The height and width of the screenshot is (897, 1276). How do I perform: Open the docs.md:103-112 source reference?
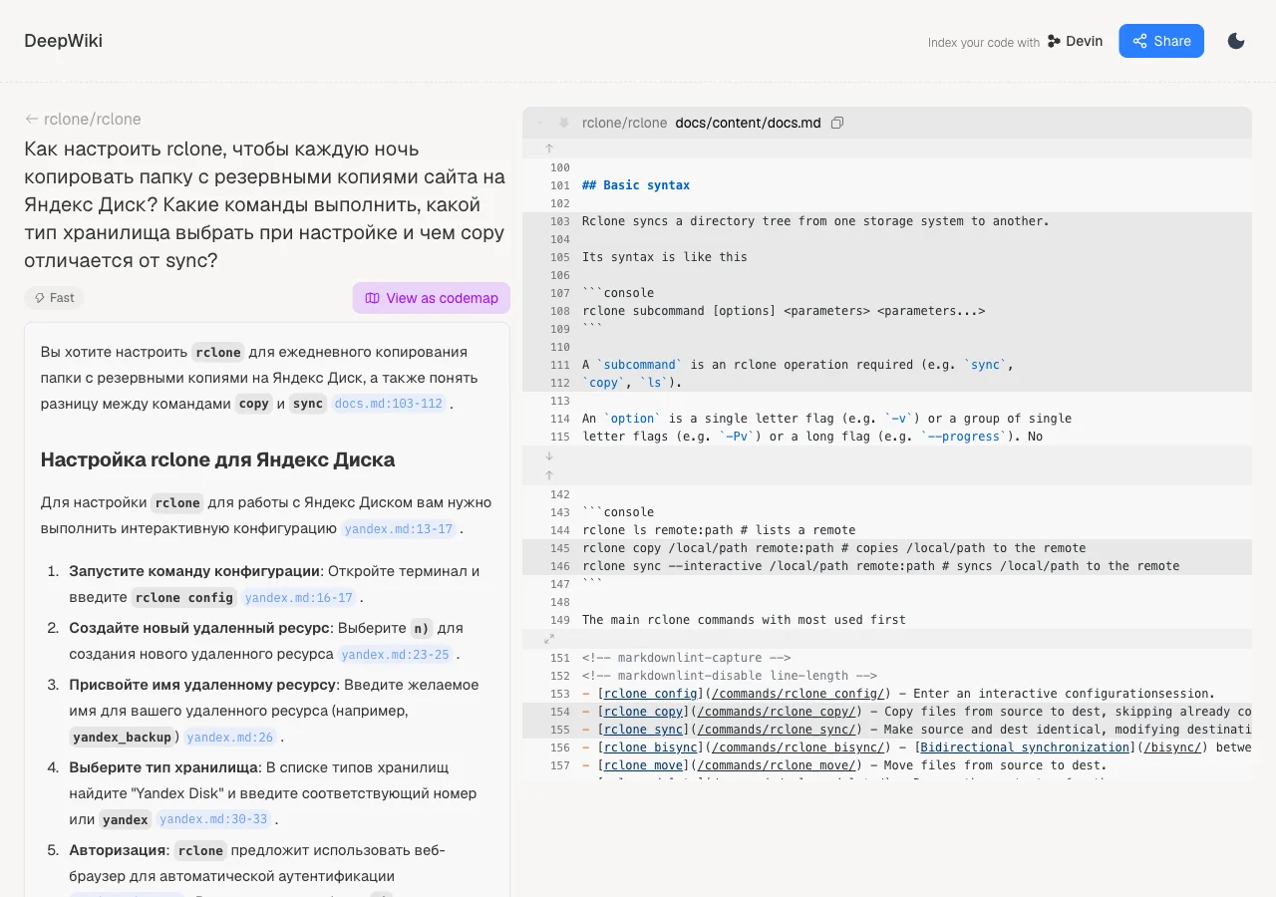(x=388, y=404)
